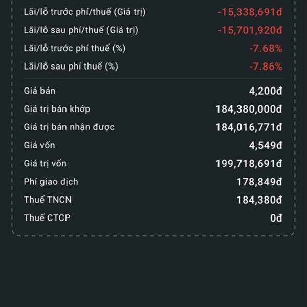Click the 4,200đ selling price value
This screenshot has height=307, width=307.
266,92
